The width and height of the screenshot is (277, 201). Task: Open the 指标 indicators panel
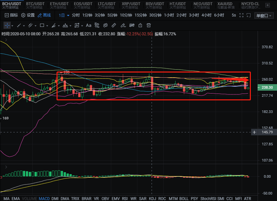pyautogui.click(x=11, y=15)
